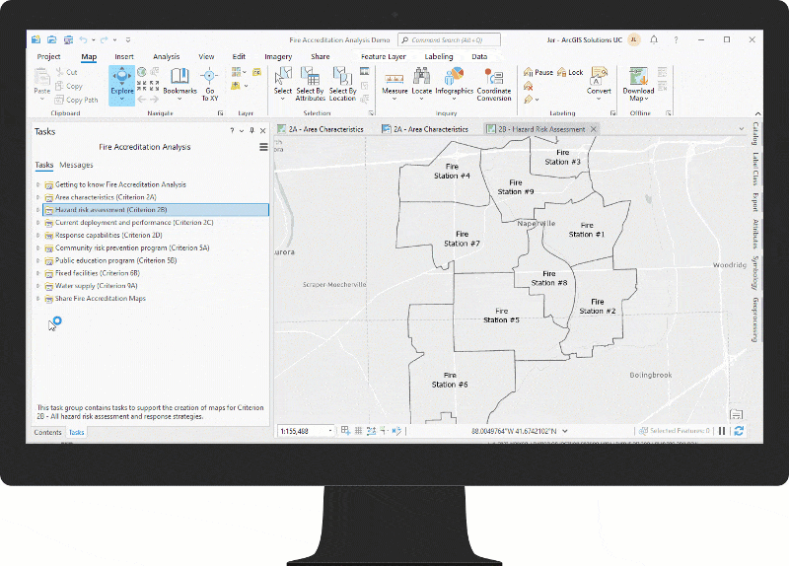
Task: Click the Download Map icon
Action: tap(638, 76)
